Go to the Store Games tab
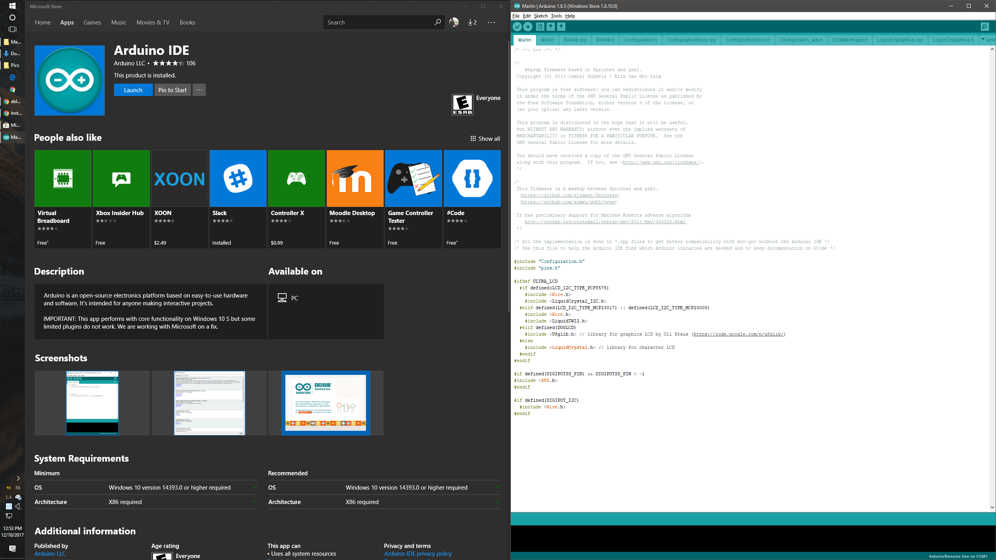The width and height of the screenshot is (996, 560). point(92,23)
